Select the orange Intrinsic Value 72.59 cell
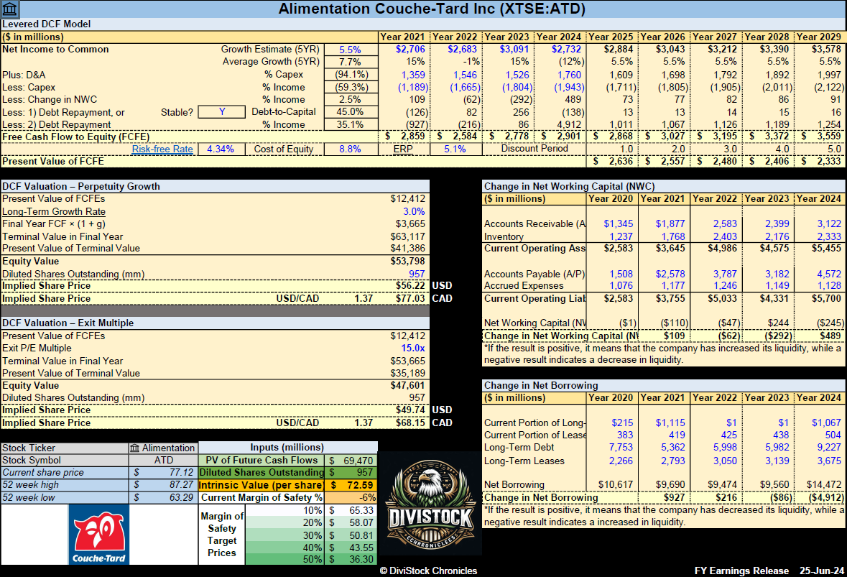Viewport: 847px width, 577px height. [x=351, y=485]
